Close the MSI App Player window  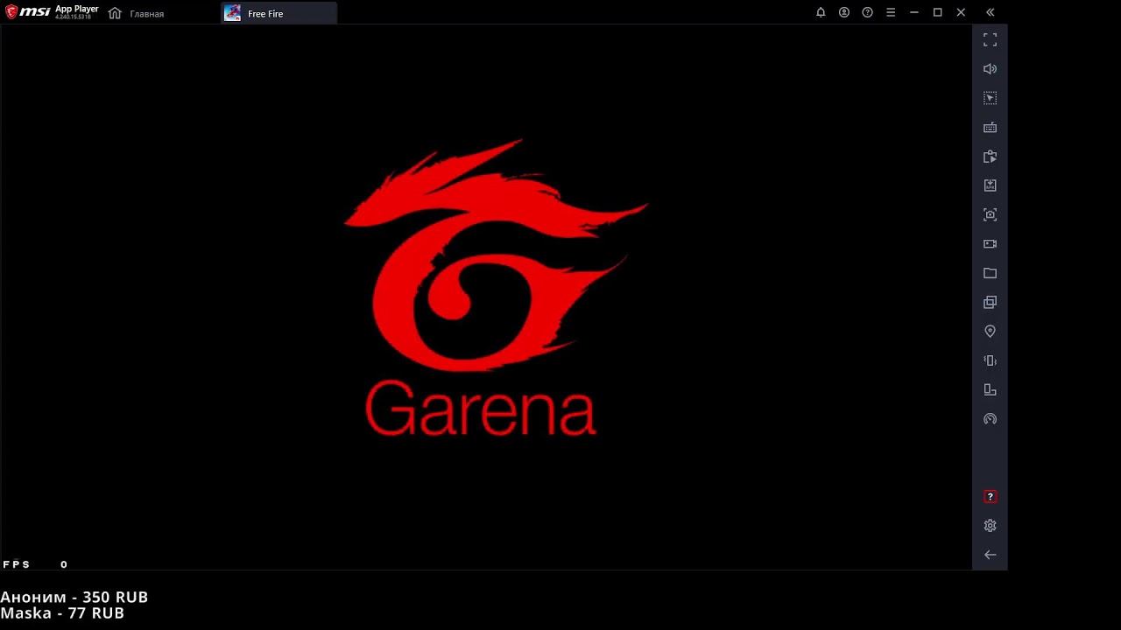tap(961, 12)
